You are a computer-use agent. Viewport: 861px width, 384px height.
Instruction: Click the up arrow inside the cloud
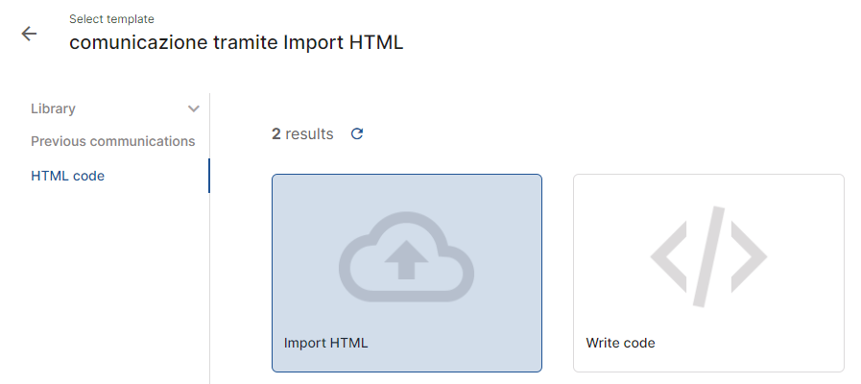coord(406,260)
